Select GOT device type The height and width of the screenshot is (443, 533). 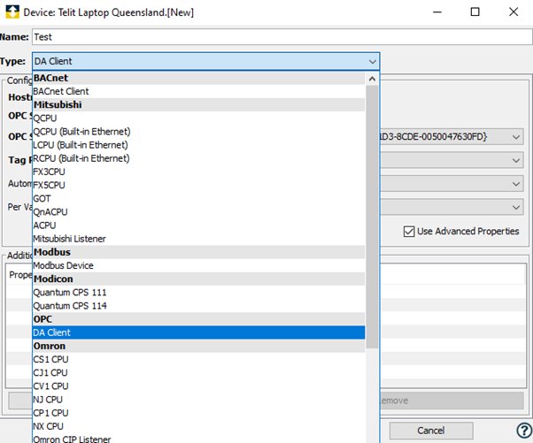[199, 199]
